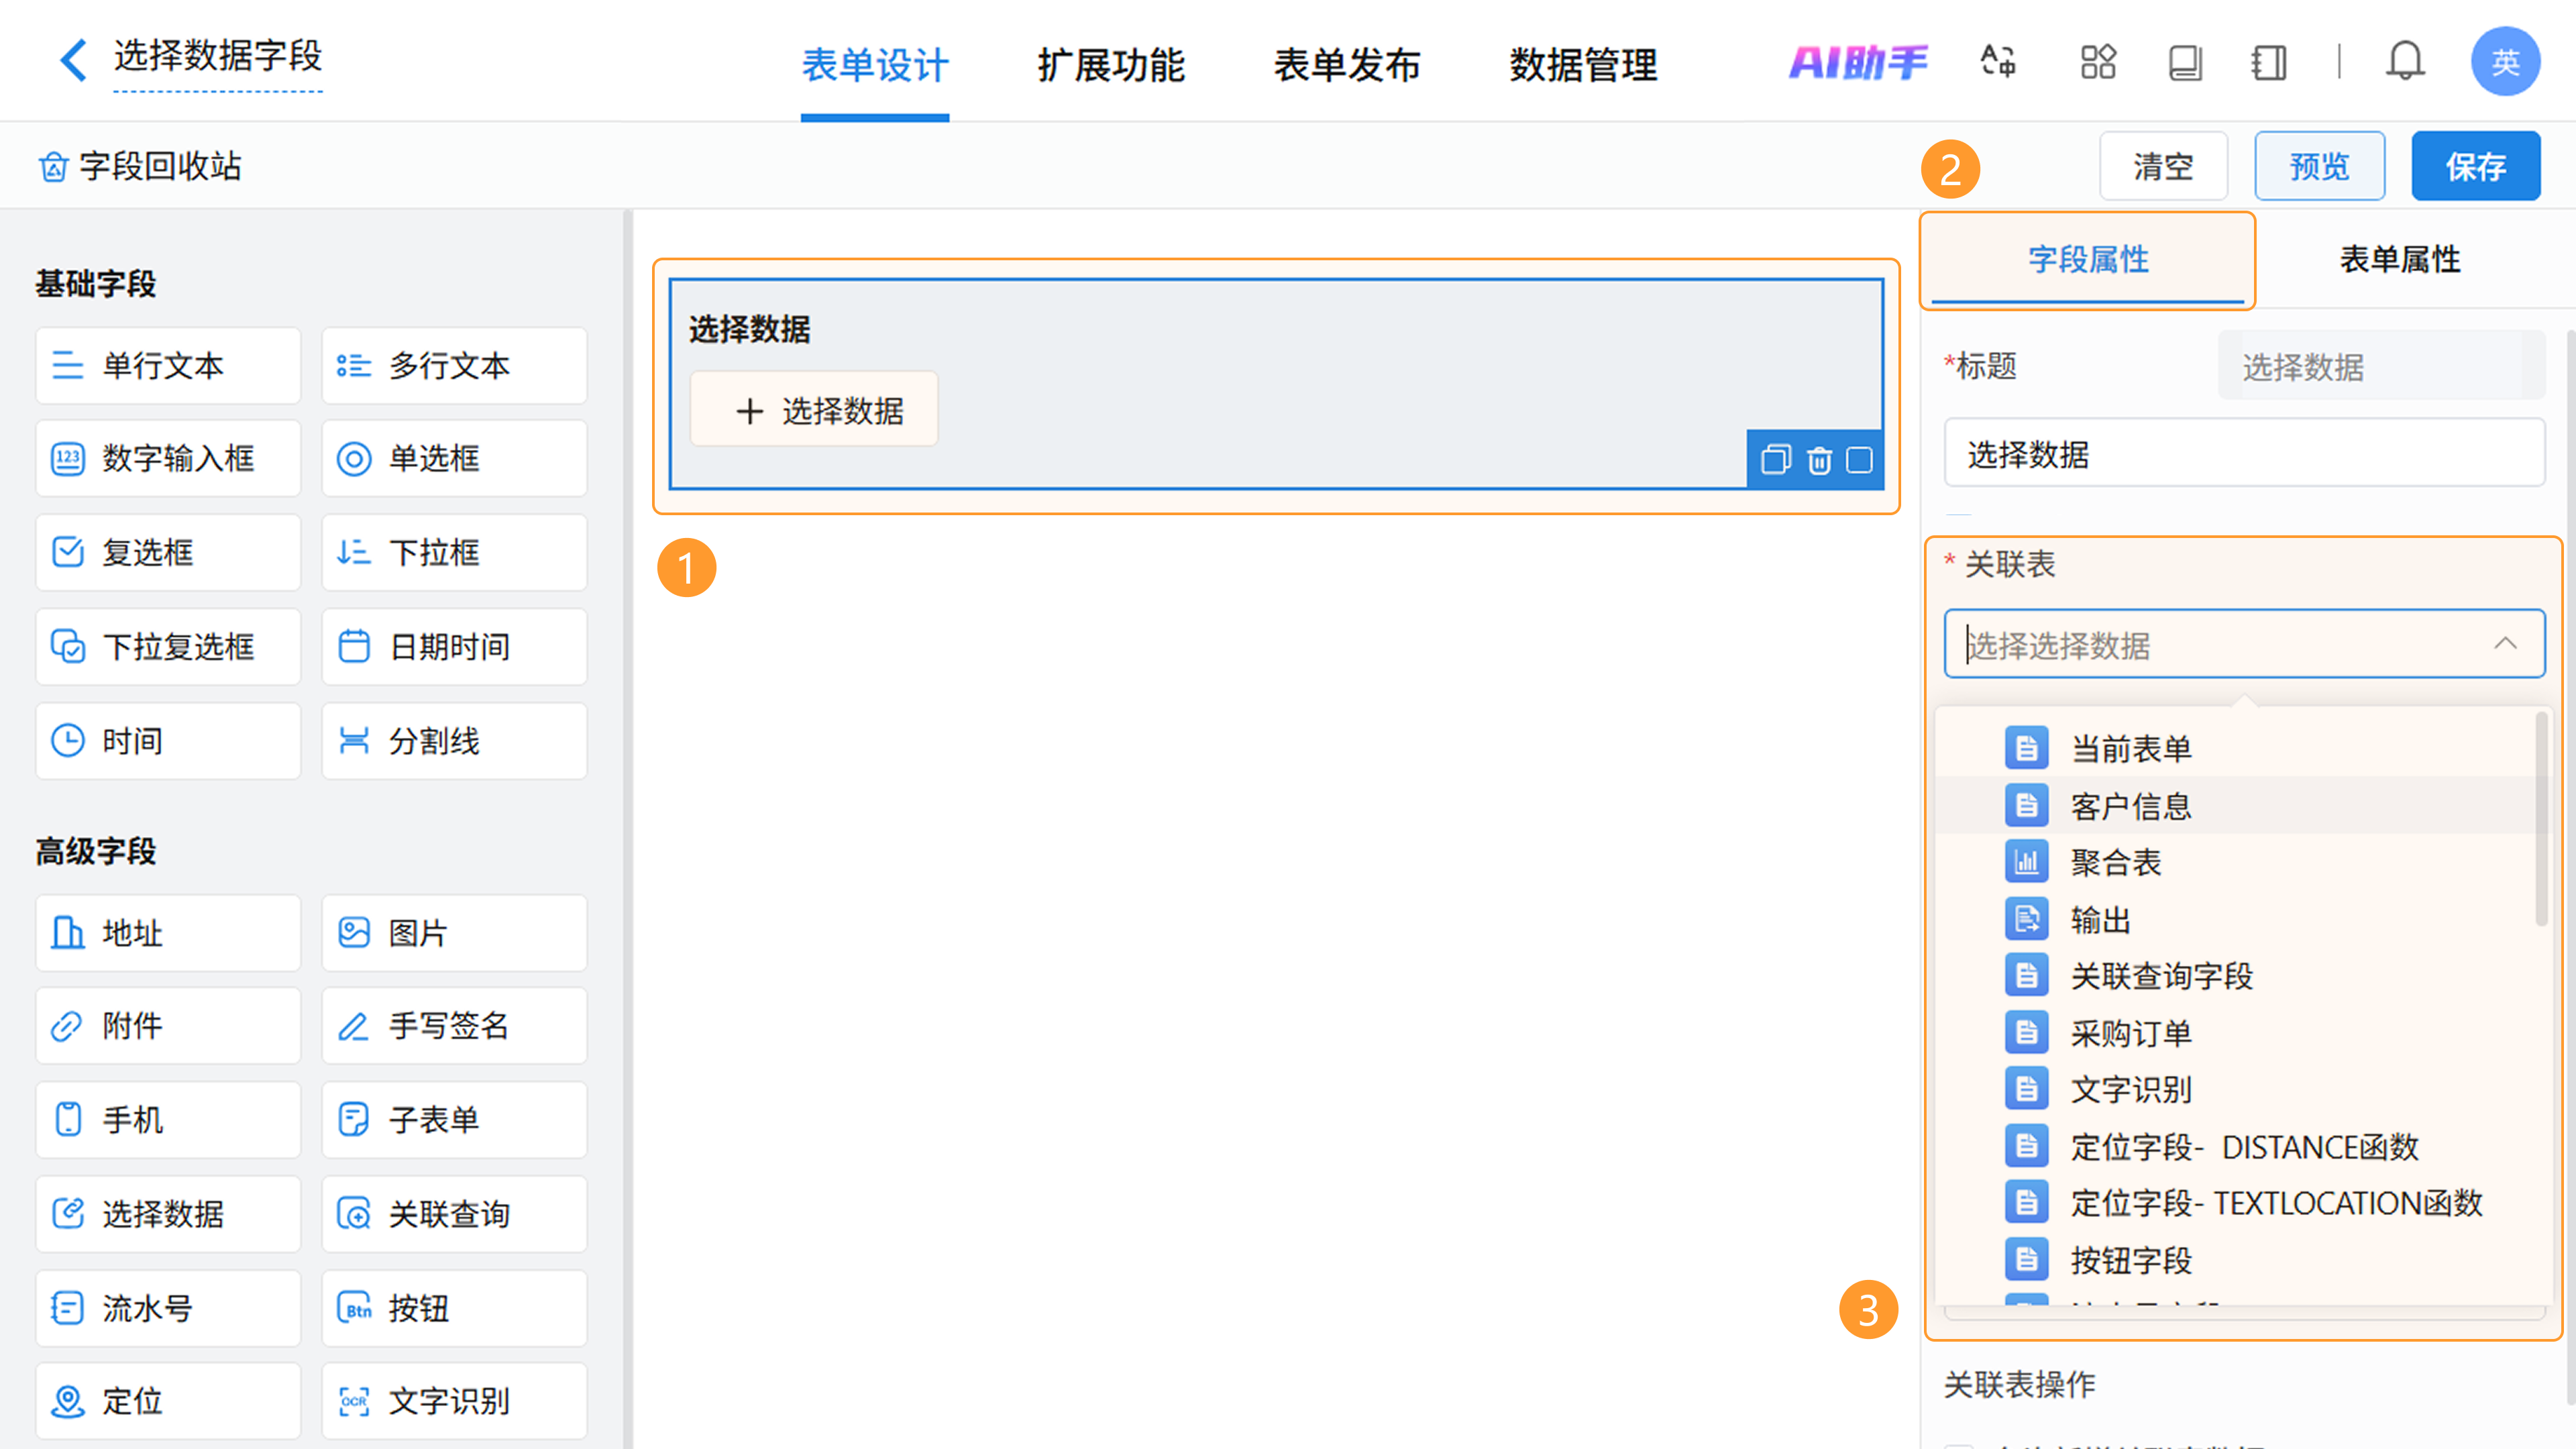Choose 采购订单 in the list
2576x1449 pixels.
click(2130, 1033)
